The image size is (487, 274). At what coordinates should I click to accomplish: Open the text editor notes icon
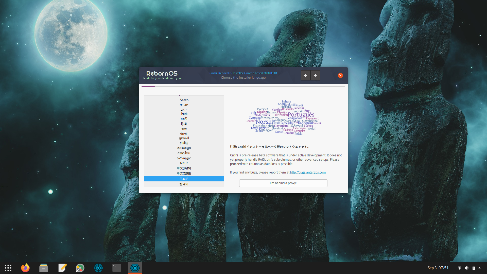62,268
